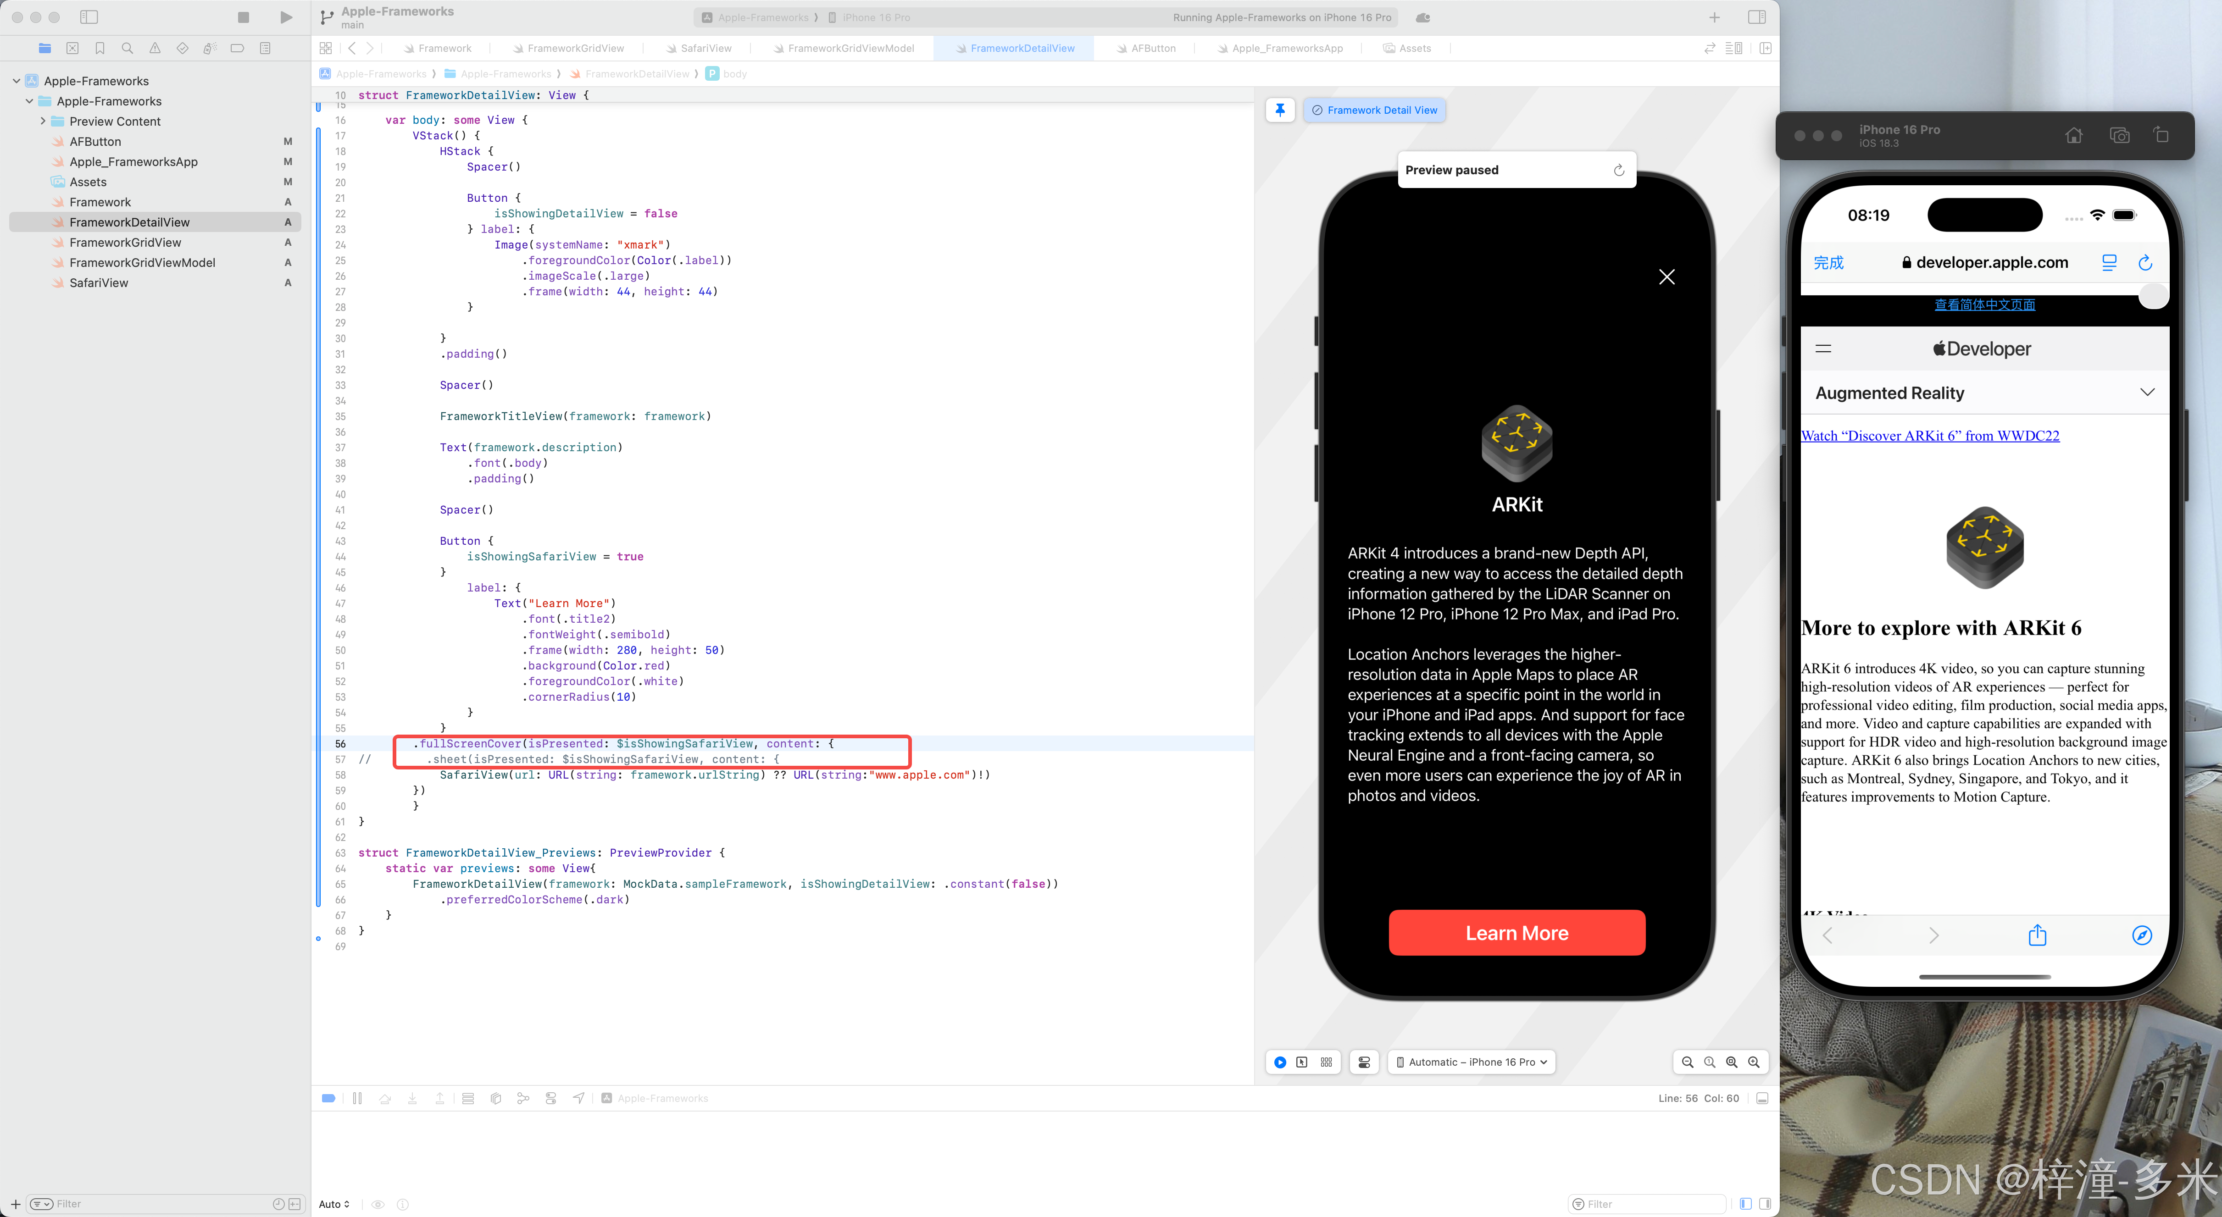The image size is (2222, 1217).
Task: Switch to the SafariView editor tab
Action: pos(705,48)
